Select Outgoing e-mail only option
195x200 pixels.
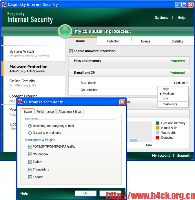(30, 133)
